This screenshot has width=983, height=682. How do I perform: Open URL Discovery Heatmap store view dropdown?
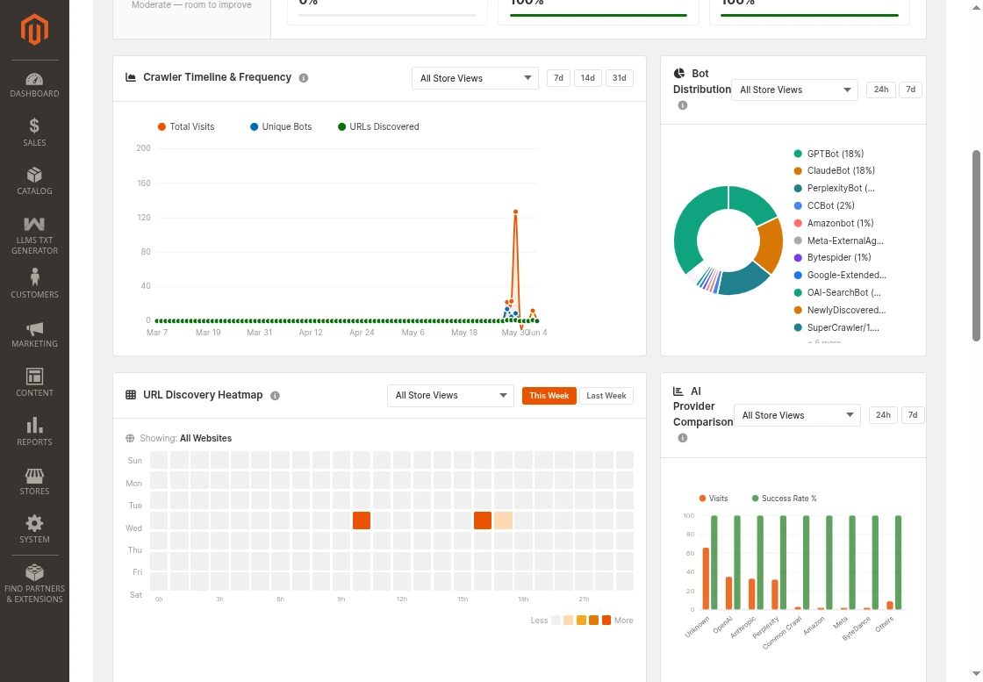(451, 396)
